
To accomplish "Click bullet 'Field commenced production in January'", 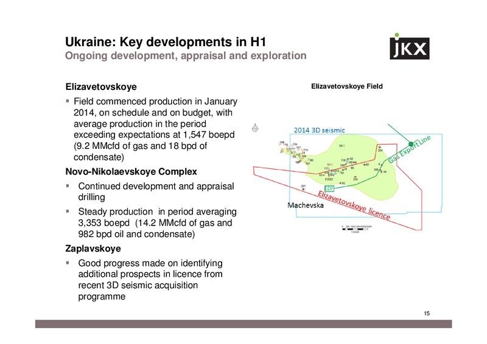I will [x=155, y=129].
